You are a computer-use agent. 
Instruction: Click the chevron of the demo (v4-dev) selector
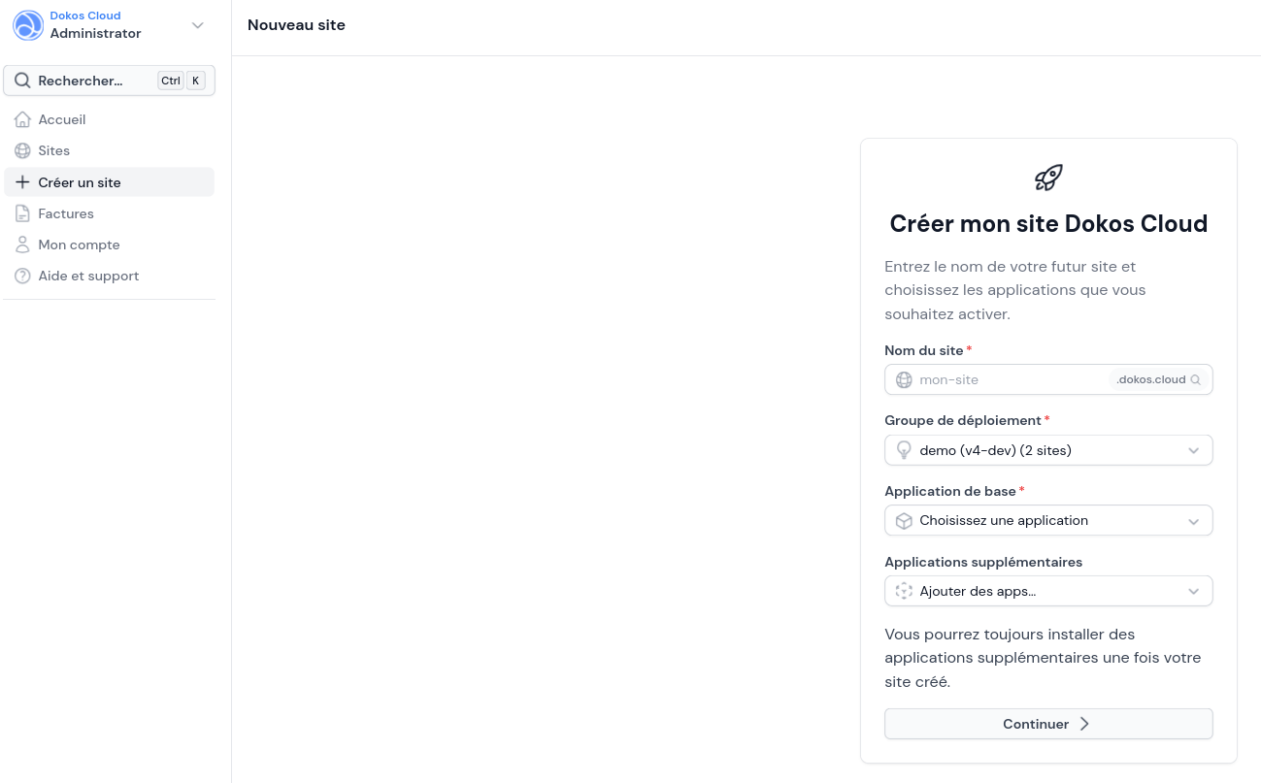coord(1194,451)
